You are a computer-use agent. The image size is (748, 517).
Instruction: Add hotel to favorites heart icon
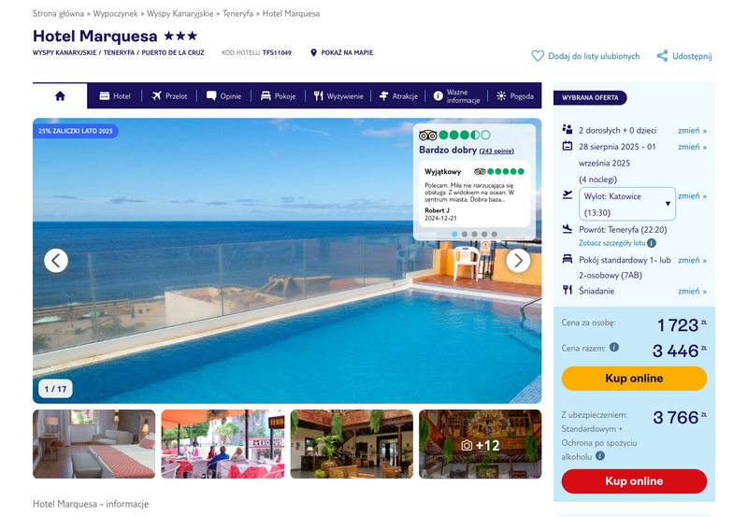click(538, 56)
